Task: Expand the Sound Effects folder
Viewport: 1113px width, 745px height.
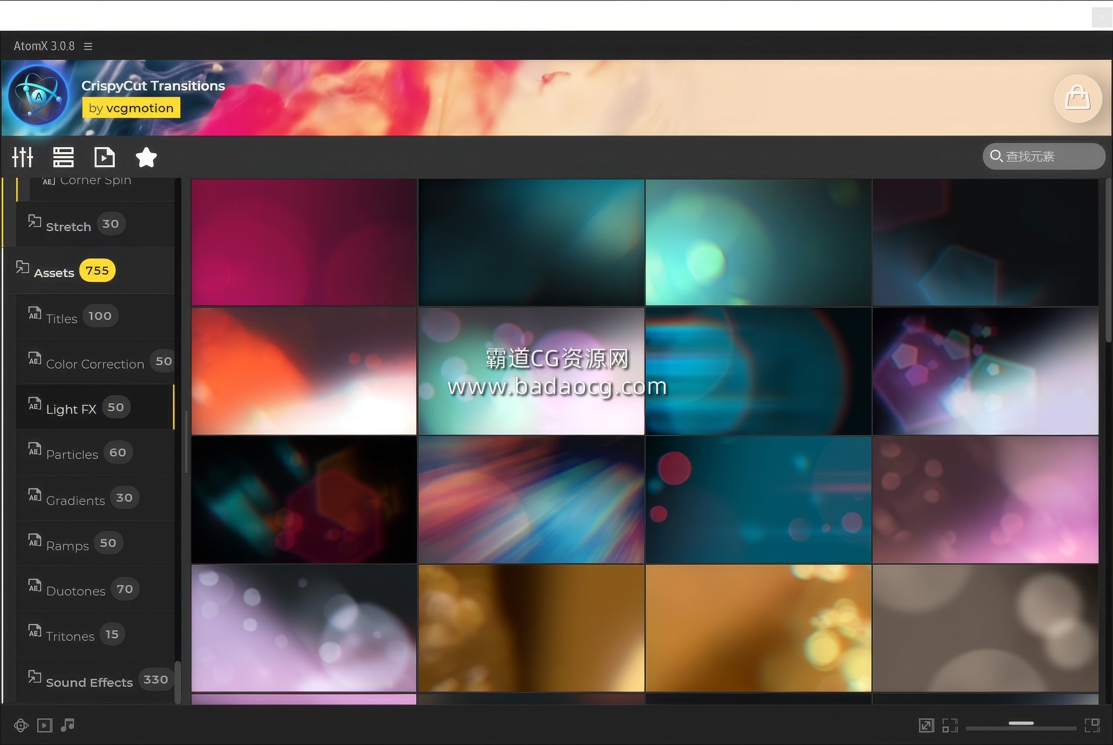Action: [x=95, y=680]
